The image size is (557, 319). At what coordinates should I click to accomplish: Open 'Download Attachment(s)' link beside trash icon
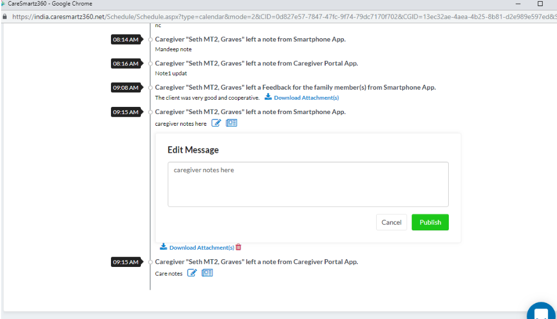[x=201, y=248]
